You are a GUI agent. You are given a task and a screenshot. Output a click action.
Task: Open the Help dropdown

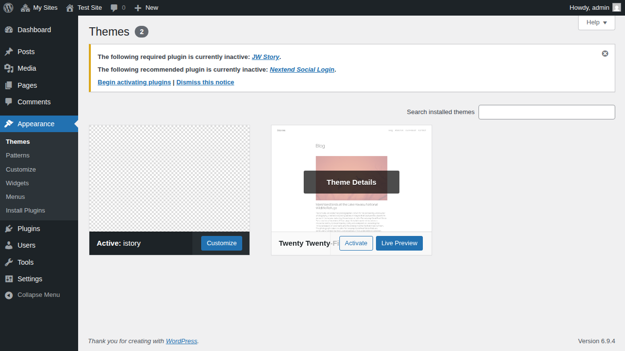point(596,22)
